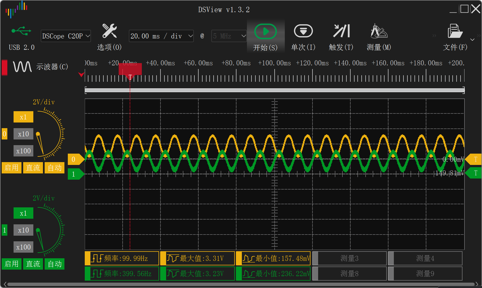Click the horizontal scrollbar at bottom
This screenshot has width=482, height=288.
tap(241, 284)
